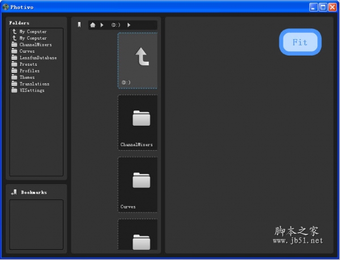
Task: Click the up-arrow icon of second My Computer
Action: click(x=14, y=38)
